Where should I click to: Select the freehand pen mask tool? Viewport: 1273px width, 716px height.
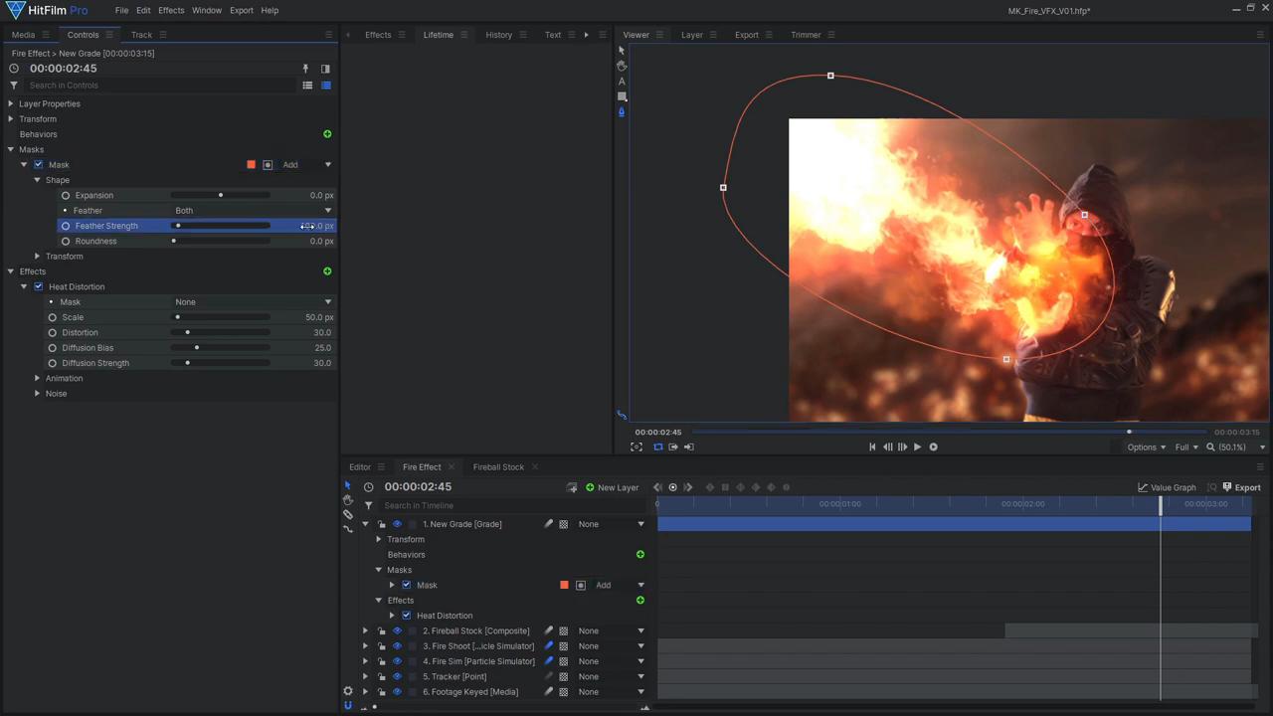click(x=622, y=112)
